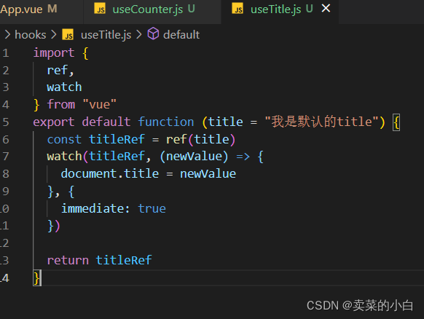Screen dimensions: 424x319
Task: Click the JS file icon in breadcrumb
Action: coord(68,35)
